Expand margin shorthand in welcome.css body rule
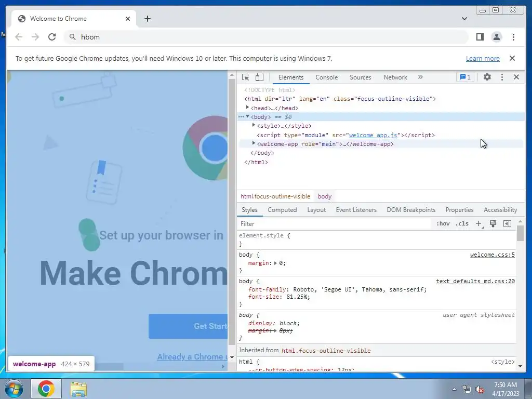 pyautogui.click(x=275, y=263)
